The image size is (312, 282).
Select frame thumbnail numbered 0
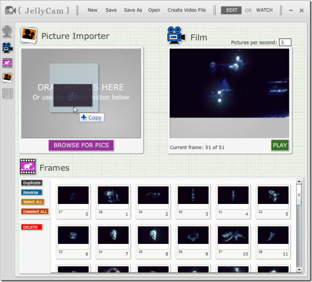click(x=73, y=202)
